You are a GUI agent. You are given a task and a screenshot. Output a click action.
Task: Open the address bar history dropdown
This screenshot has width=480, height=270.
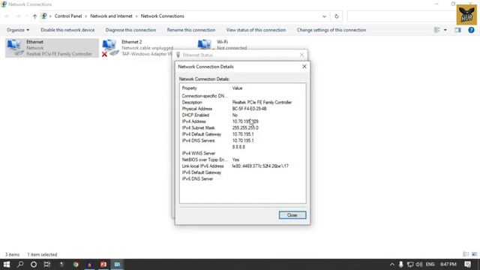coord(324,16)
